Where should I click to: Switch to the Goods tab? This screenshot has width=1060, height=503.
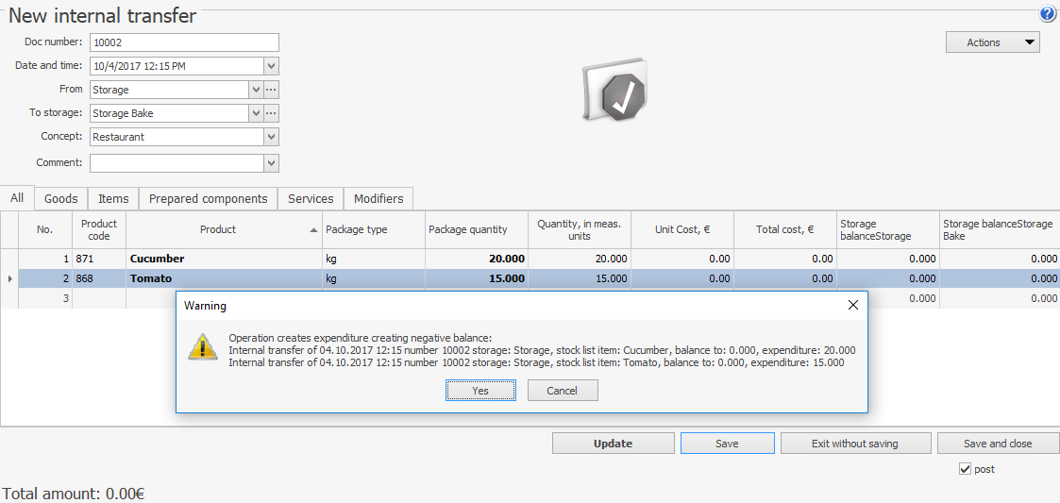61,199
